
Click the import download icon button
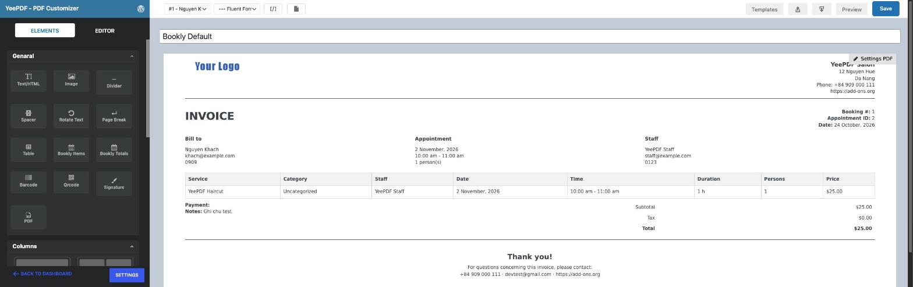pos(822,9)
